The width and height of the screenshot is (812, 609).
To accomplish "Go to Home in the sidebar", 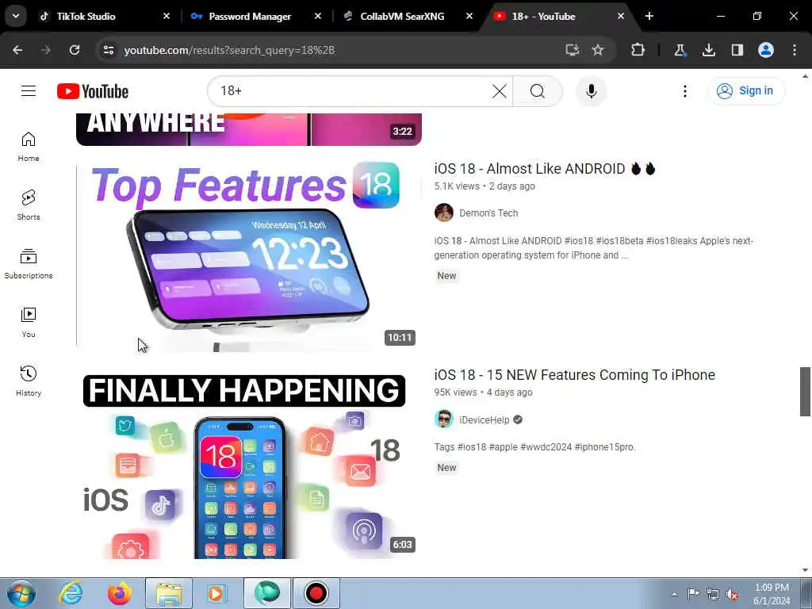I will coord(29,147).
